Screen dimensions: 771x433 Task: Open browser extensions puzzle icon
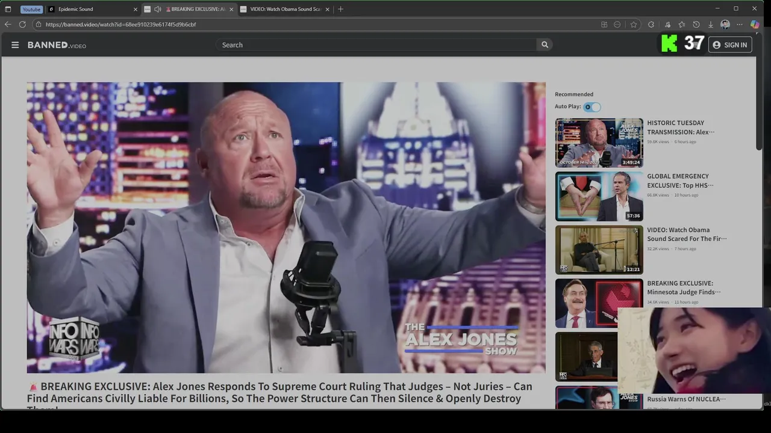(651, 24)
